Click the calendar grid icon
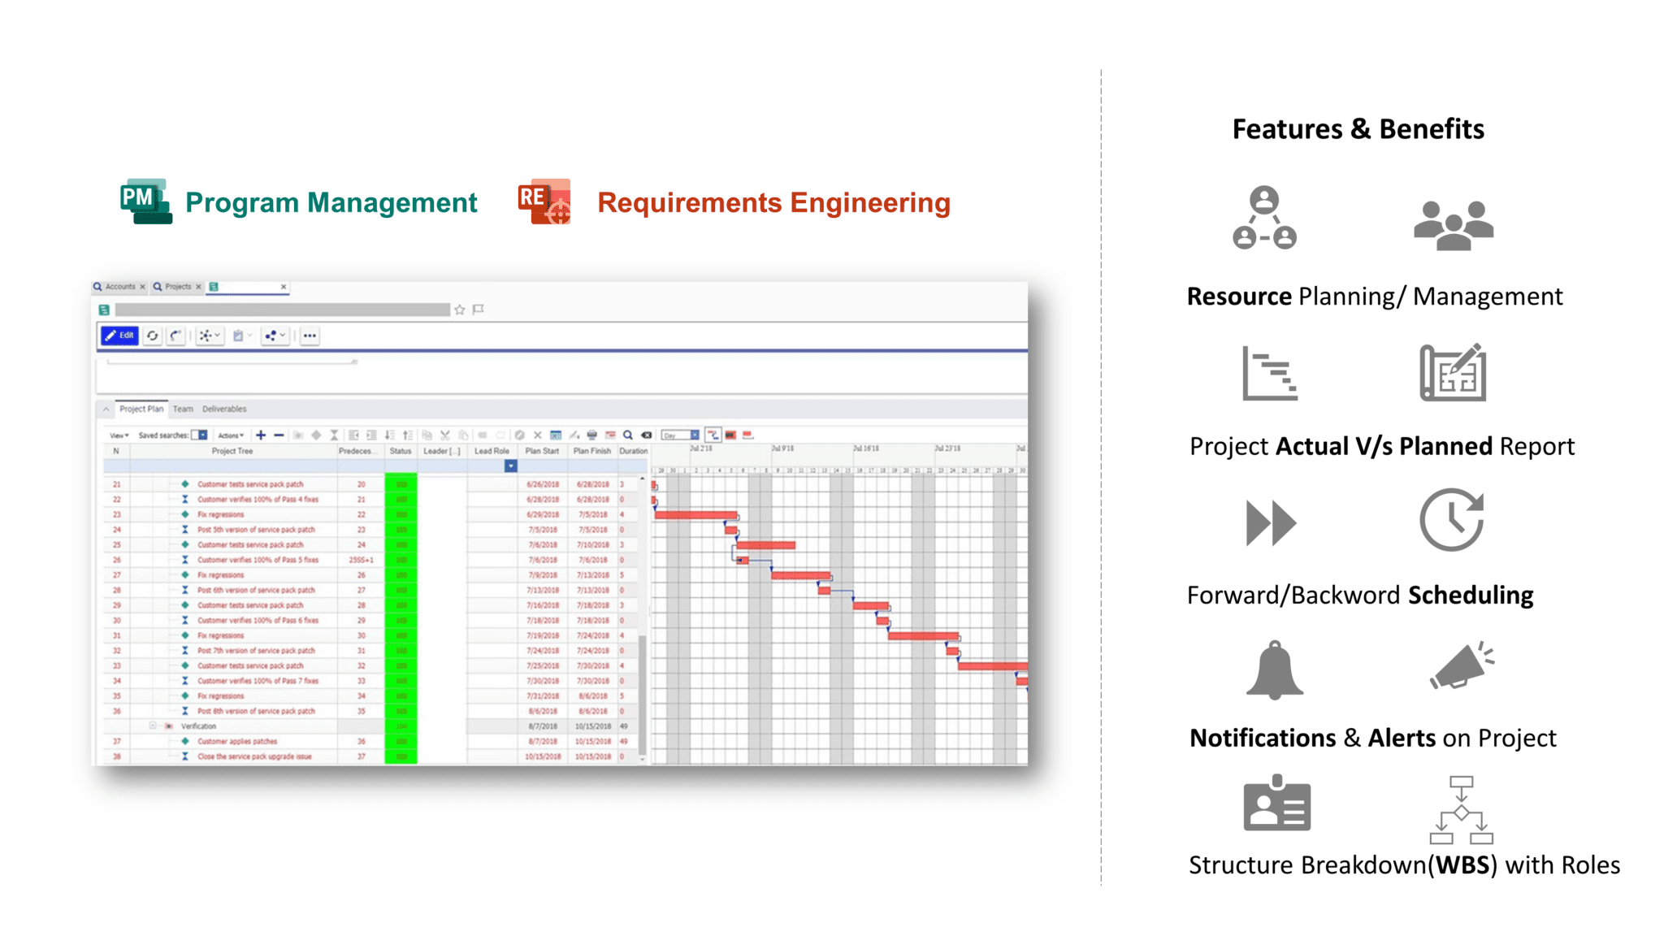 556,435
